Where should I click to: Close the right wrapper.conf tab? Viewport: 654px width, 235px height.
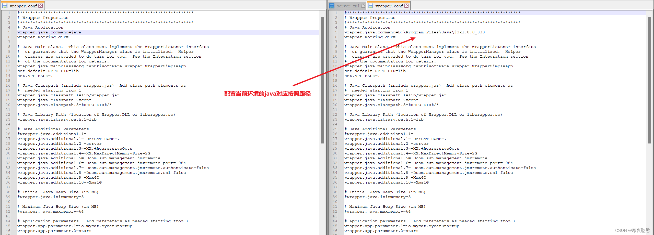pyautogui.click(x=406, y=5)
